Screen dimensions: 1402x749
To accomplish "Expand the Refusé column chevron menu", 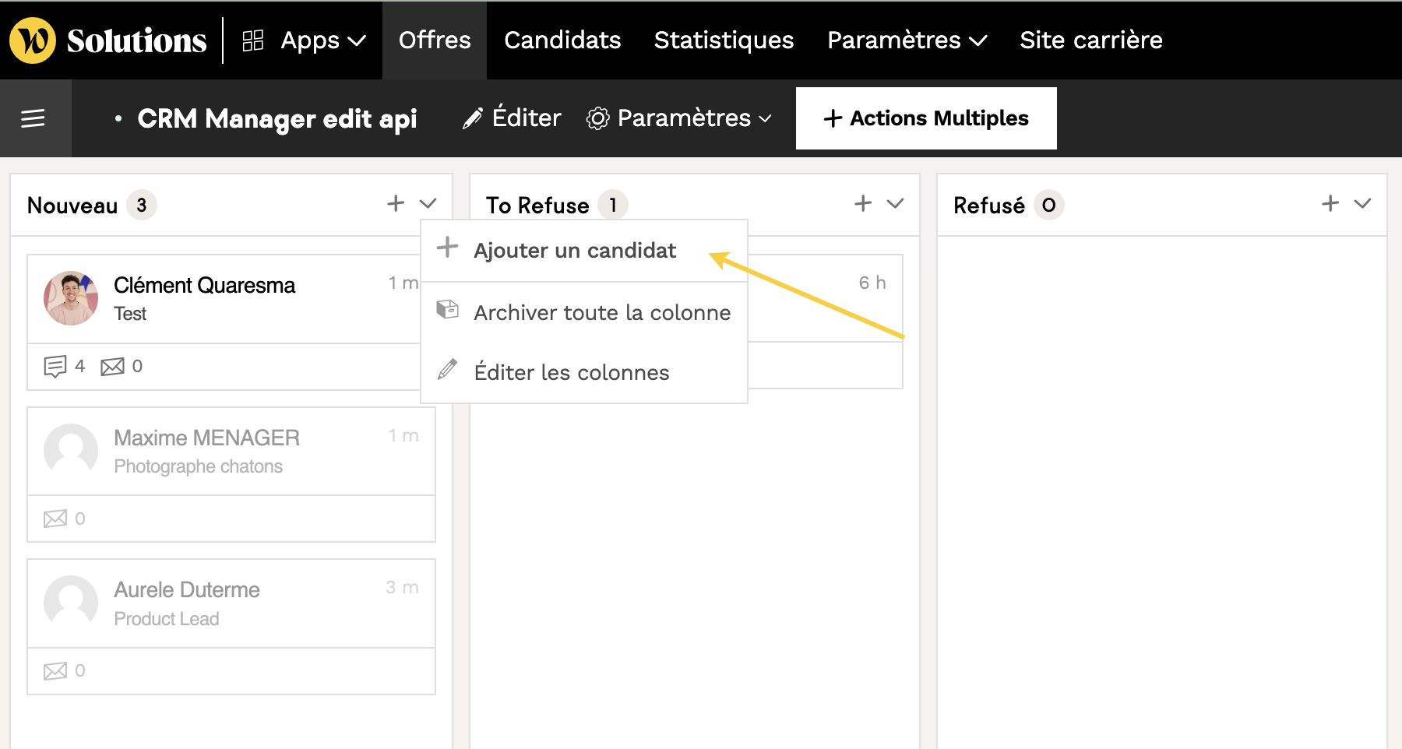I will point(1362,204).
